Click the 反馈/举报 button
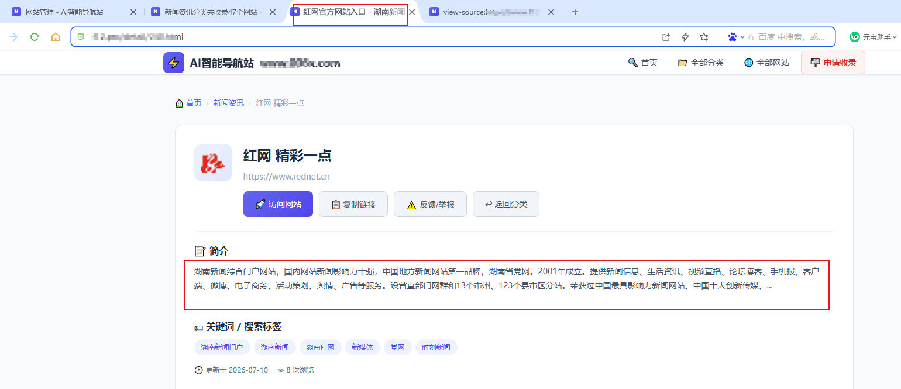The width and height of the screenshot is (901, 389). pos(430,204)
